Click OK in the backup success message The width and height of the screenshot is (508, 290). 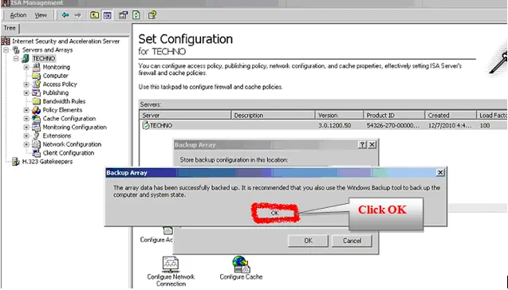274,213
